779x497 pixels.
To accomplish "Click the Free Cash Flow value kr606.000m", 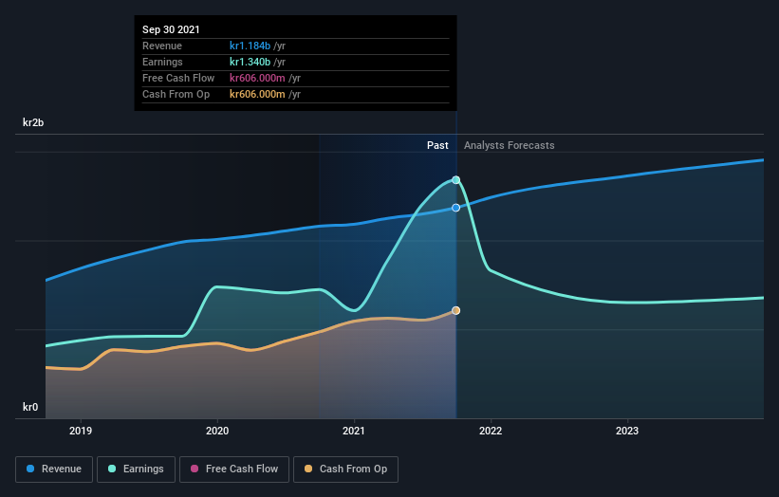I will 257,78.
